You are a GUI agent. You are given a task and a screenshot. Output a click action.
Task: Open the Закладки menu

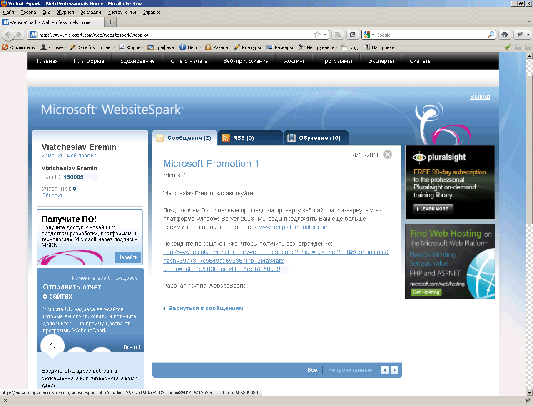click(x=91, y=12)
